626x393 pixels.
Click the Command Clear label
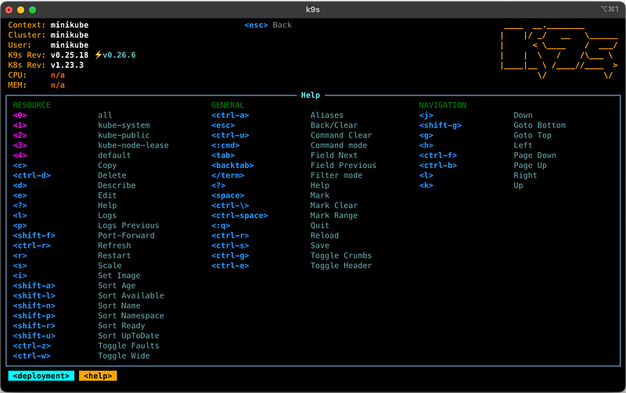pyautogui.click(x=341, y=135)
